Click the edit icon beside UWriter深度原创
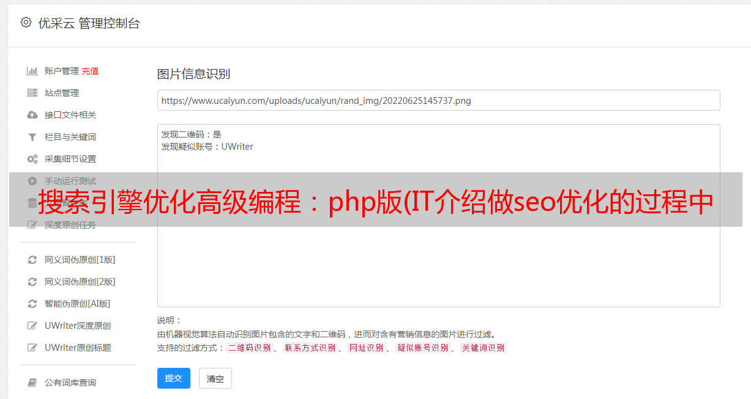 [32, 326]
